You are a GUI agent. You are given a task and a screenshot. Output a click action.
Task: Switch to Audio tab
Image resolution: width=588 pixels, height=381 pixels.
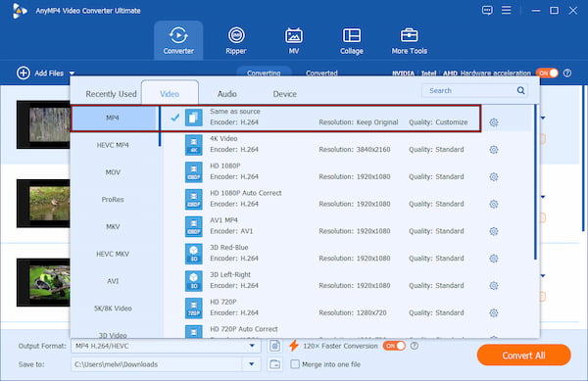[x=227, y=94]
